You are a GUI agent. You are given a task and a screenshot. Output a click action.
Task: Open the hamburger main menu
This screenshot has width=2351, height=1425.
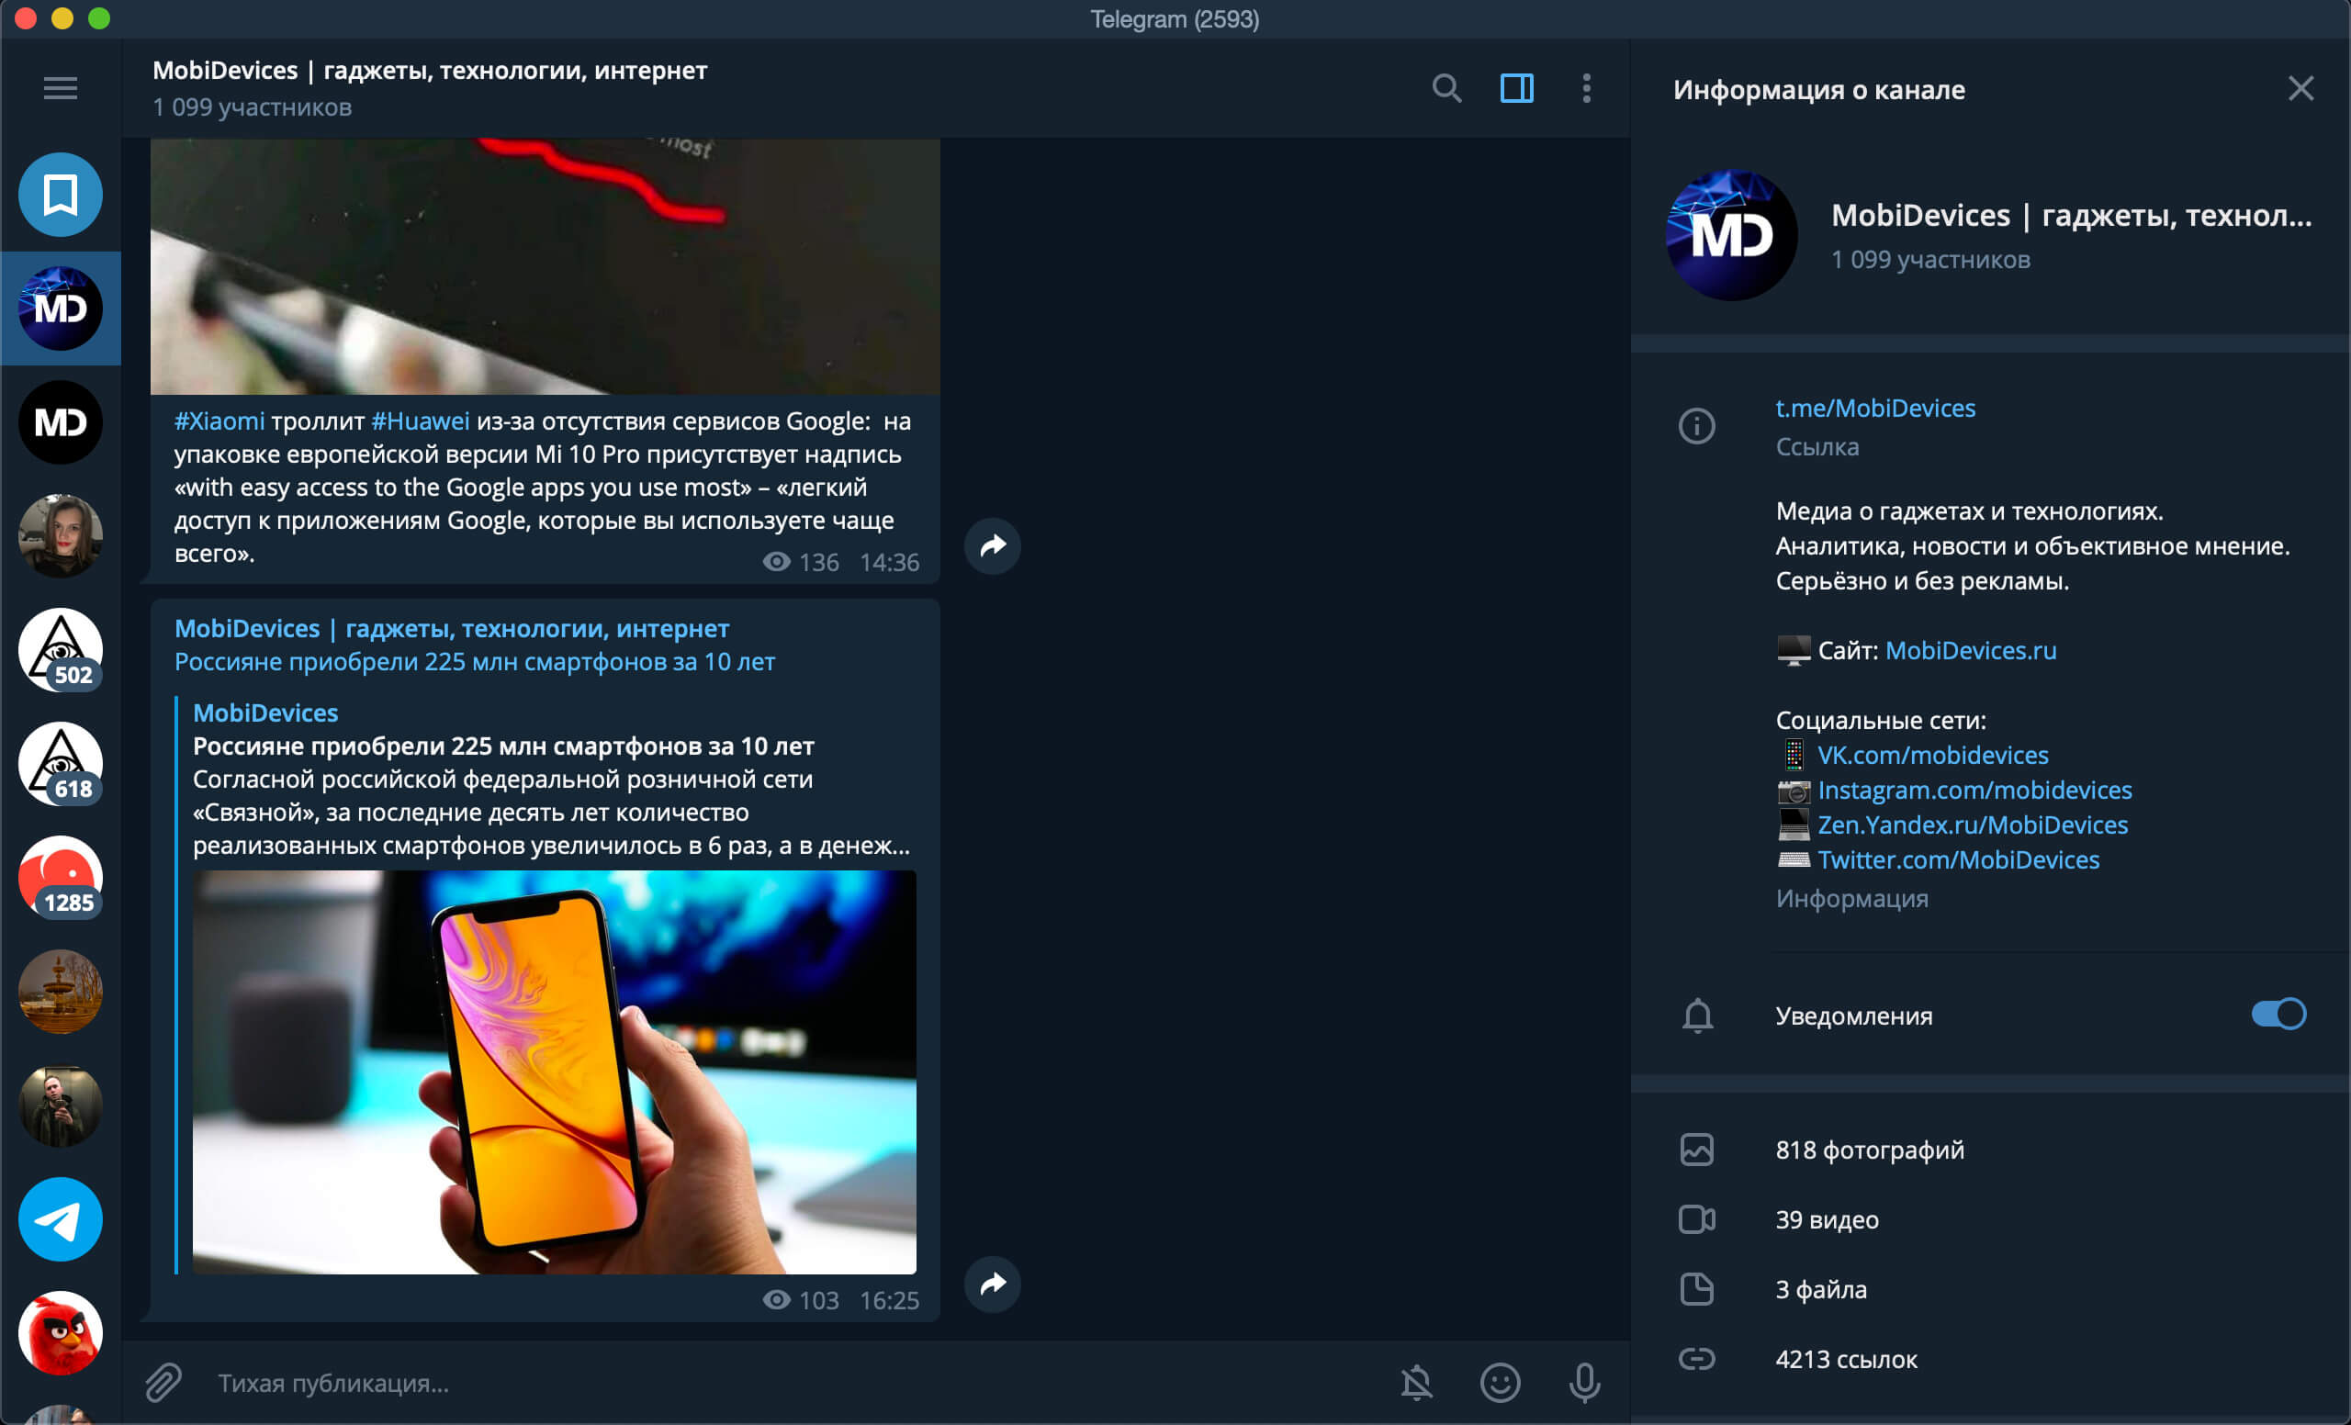(x=60, y=89)
